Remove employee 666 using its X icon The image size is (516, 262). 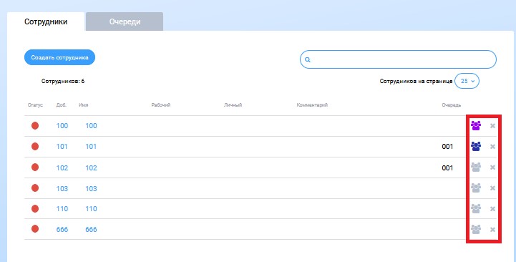tap(492, 229)
